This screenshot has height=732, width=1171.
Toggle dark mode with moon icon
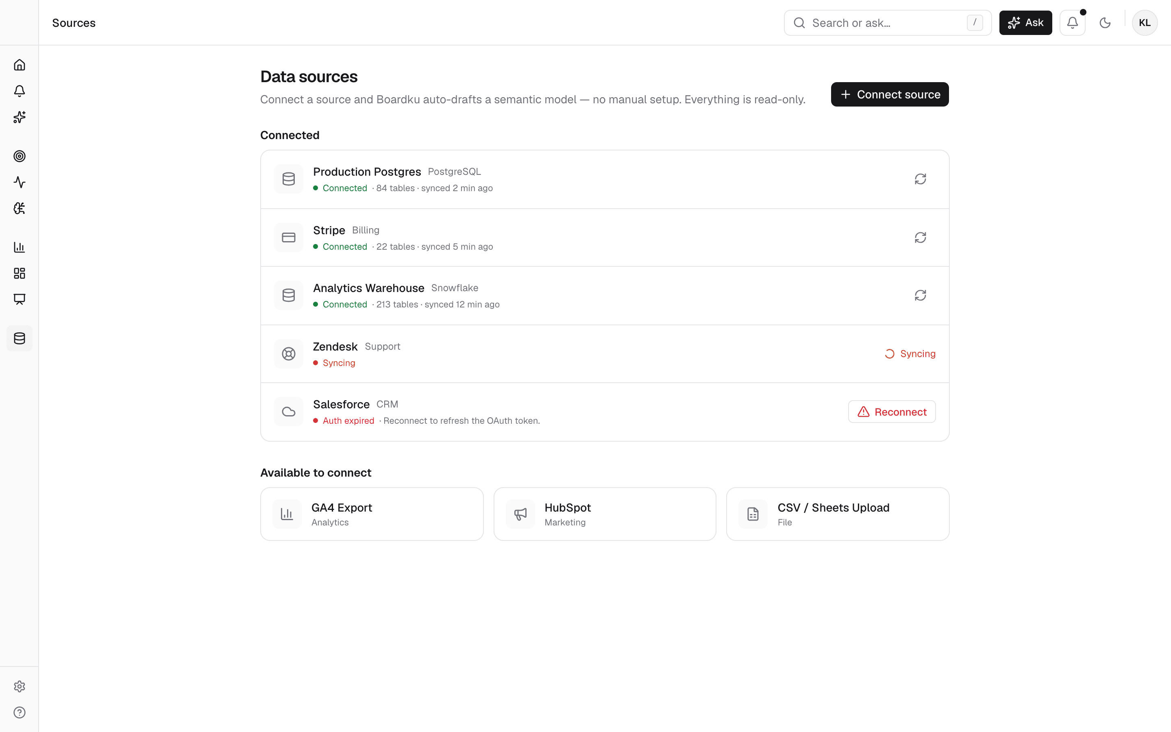1105,23
